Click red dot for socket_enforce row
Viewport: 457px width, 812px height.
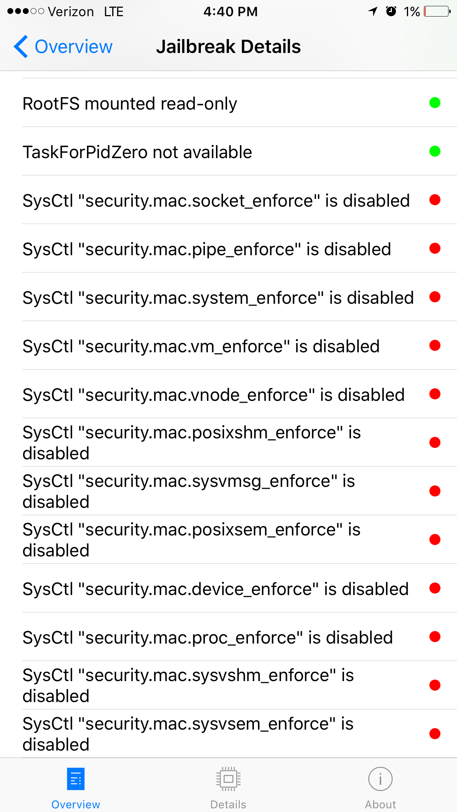click(x=435, y=200)
